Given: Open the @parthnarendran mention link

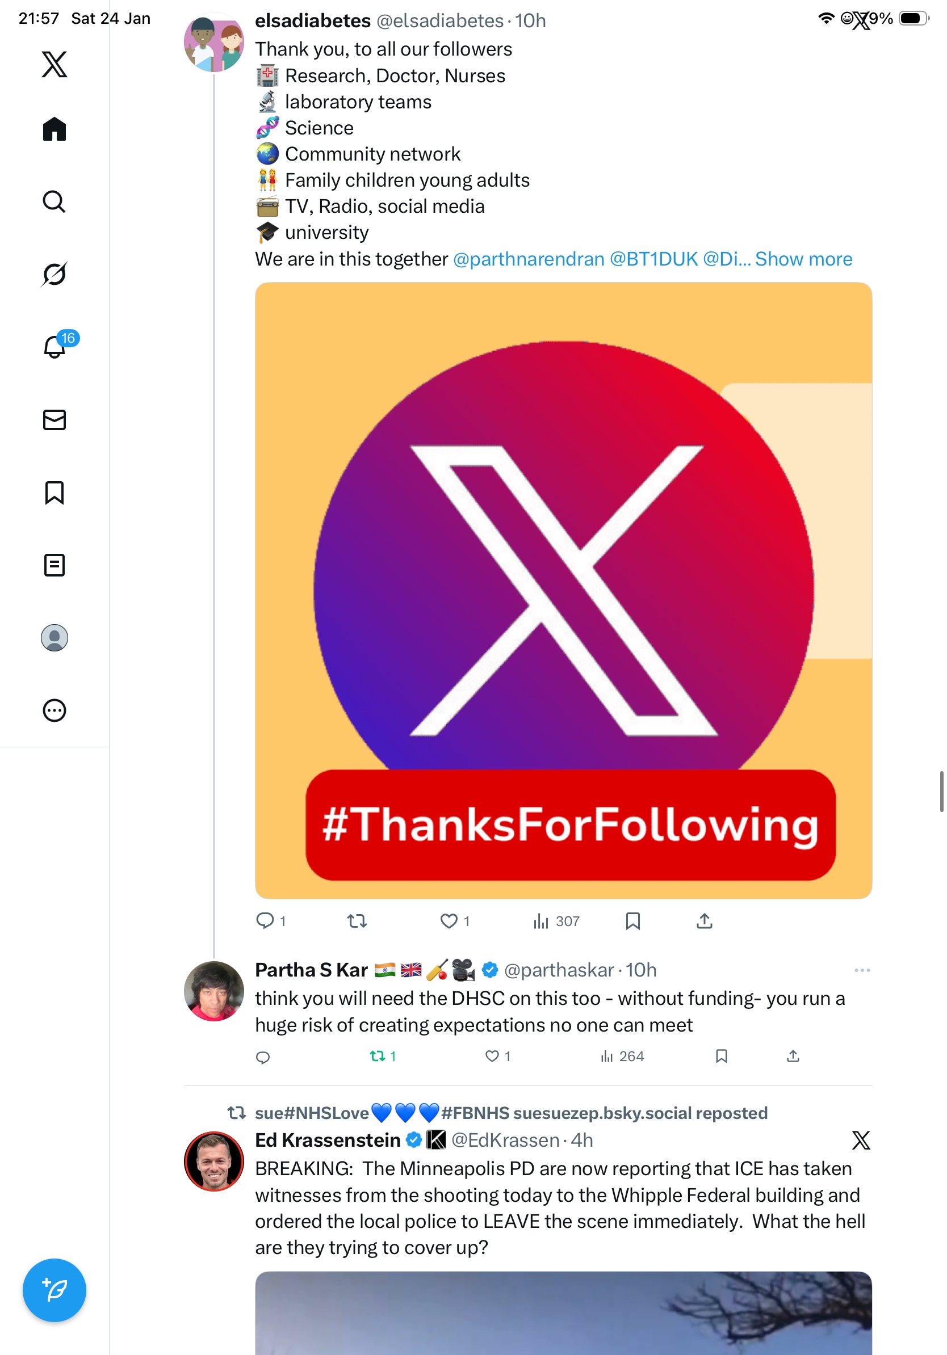Looking at the screenshot, I should 529,259.
